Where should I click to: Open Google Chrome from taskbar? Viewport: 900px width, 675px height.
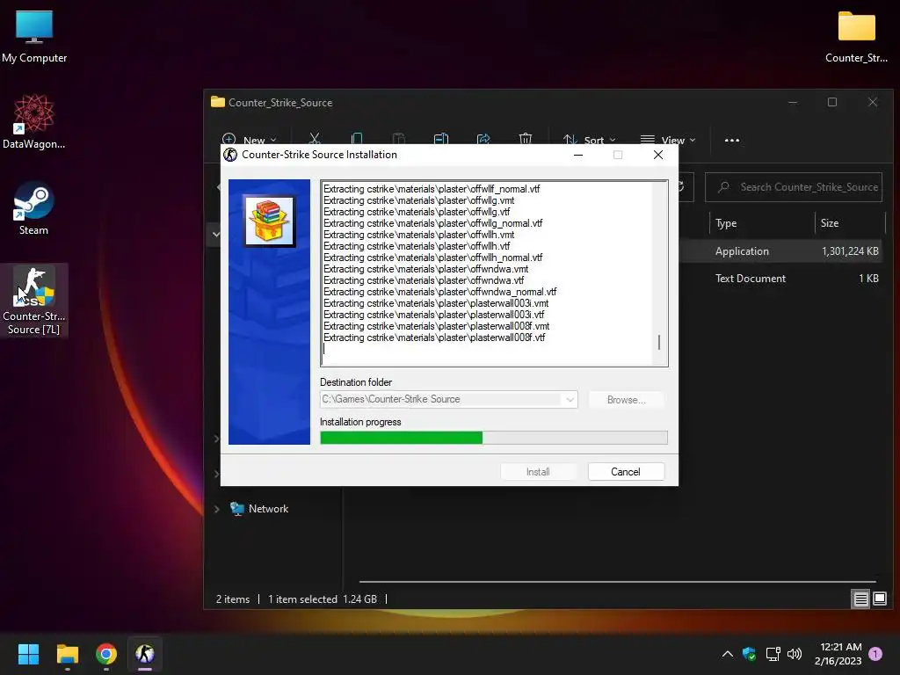106,654
